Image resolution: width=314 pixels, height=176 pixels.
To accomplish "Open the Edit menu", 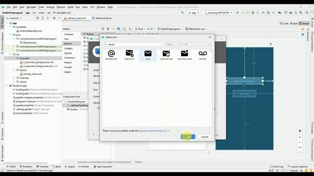I will click(15, 7).
